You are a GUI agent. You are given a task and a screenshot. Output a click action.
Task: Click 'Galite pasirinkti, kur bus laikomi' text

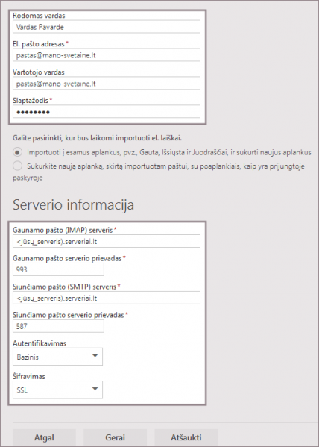(97, 138)
